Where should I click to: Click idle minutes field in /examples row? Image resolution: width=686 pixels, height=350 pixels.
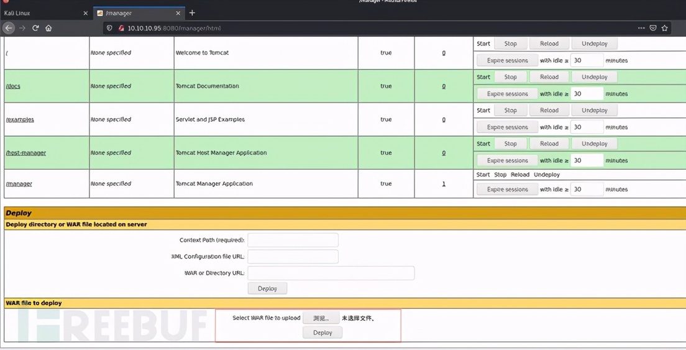(x=587, y=127)
